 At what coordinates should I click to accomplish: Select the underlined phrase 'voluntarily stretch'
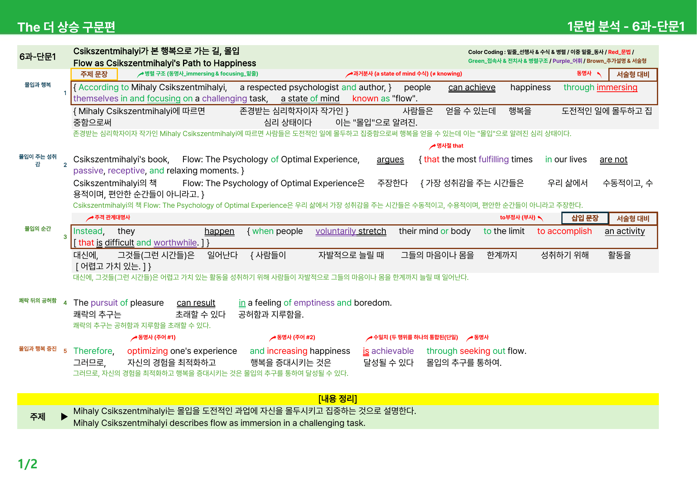coord(351,231)
